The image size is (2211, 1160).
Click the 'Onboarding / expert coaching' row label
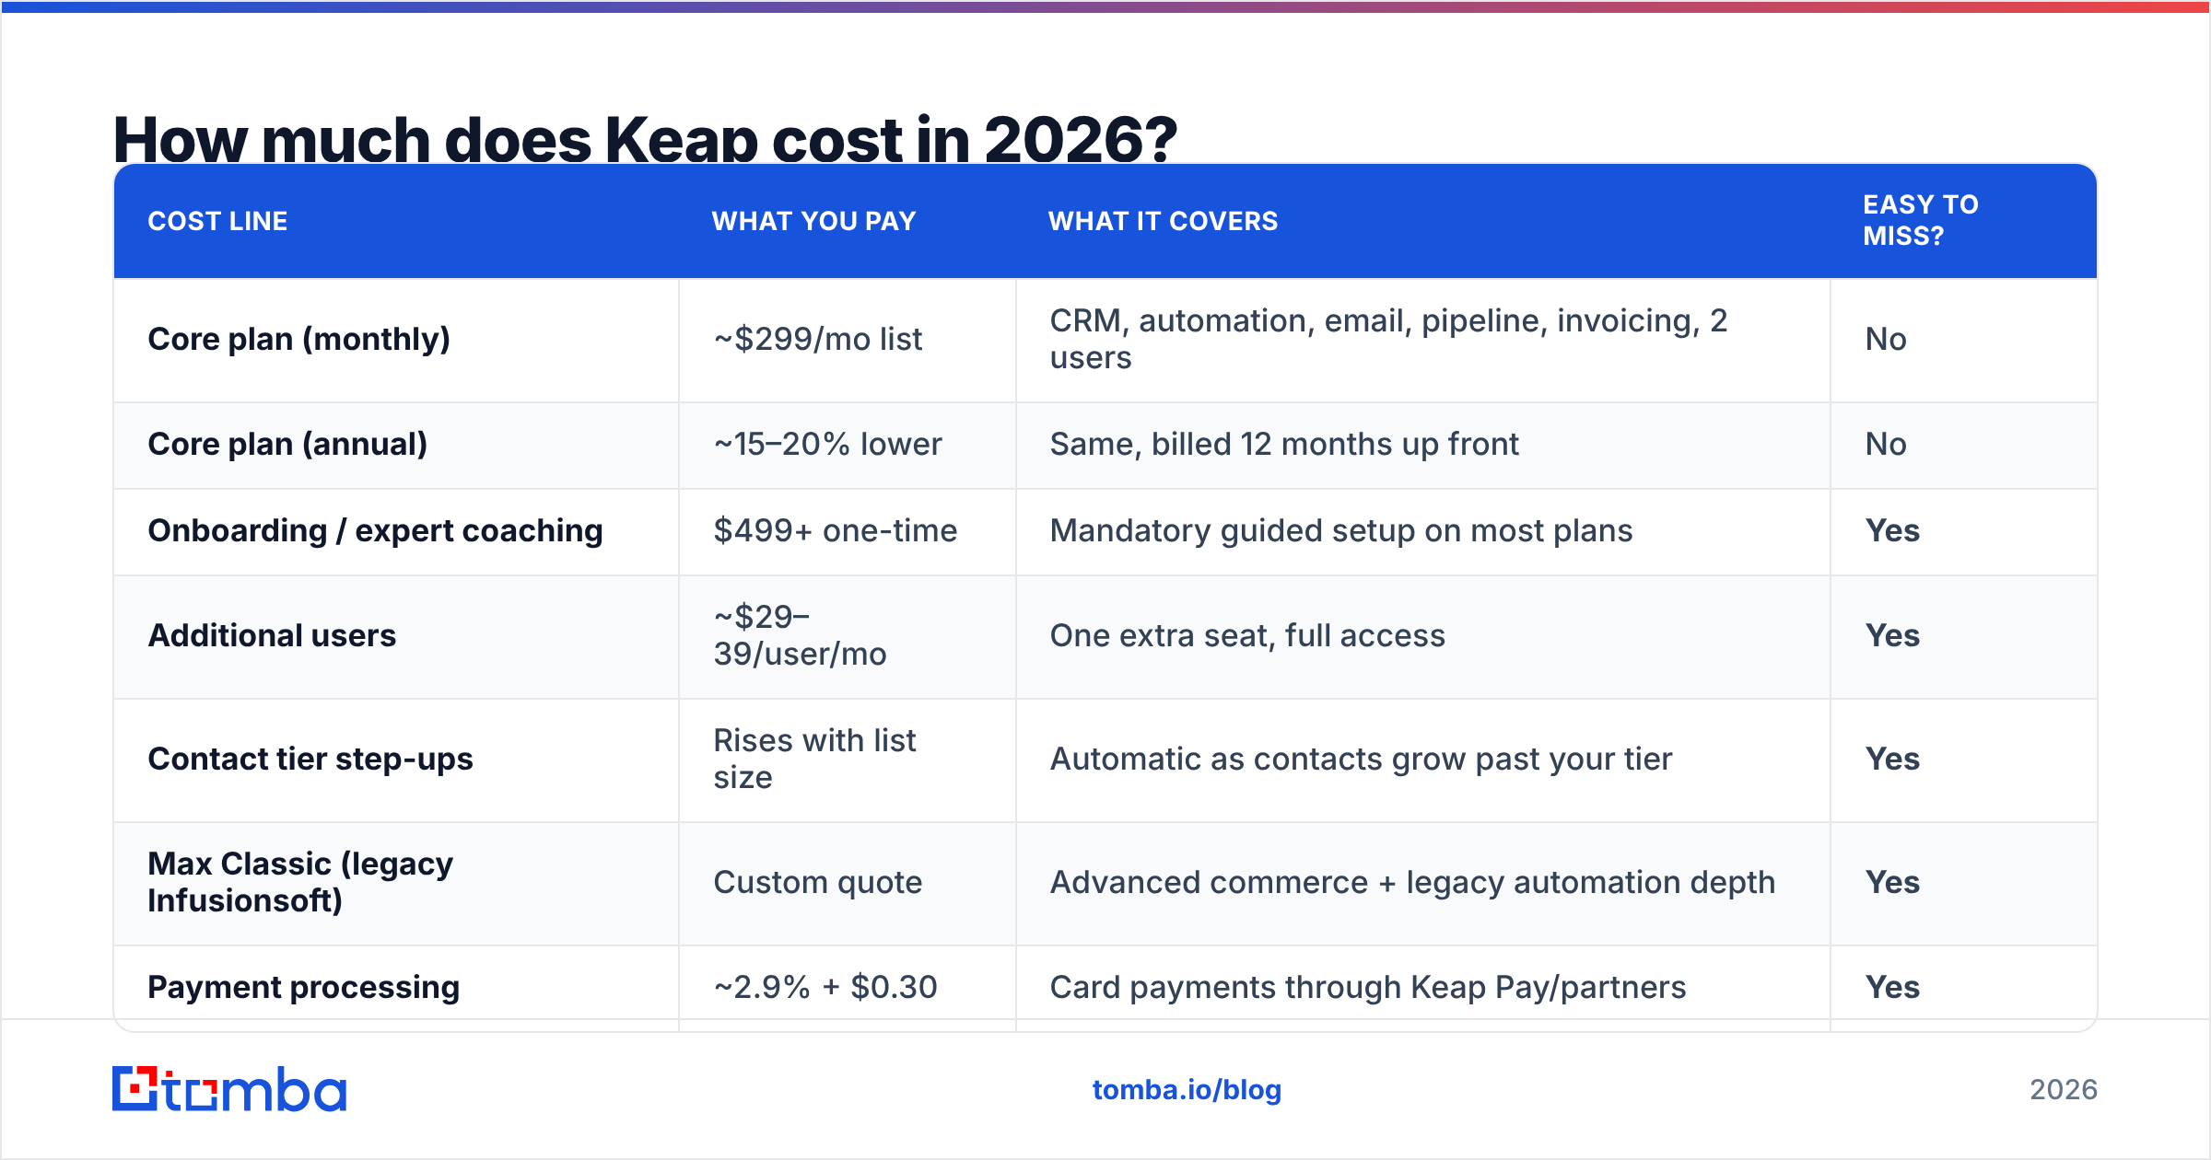point(375,530)
